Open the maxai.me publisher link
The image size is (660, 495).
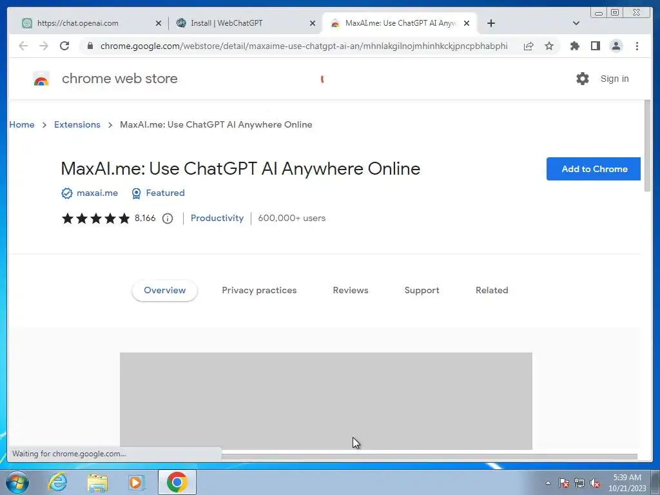[97, 193]
